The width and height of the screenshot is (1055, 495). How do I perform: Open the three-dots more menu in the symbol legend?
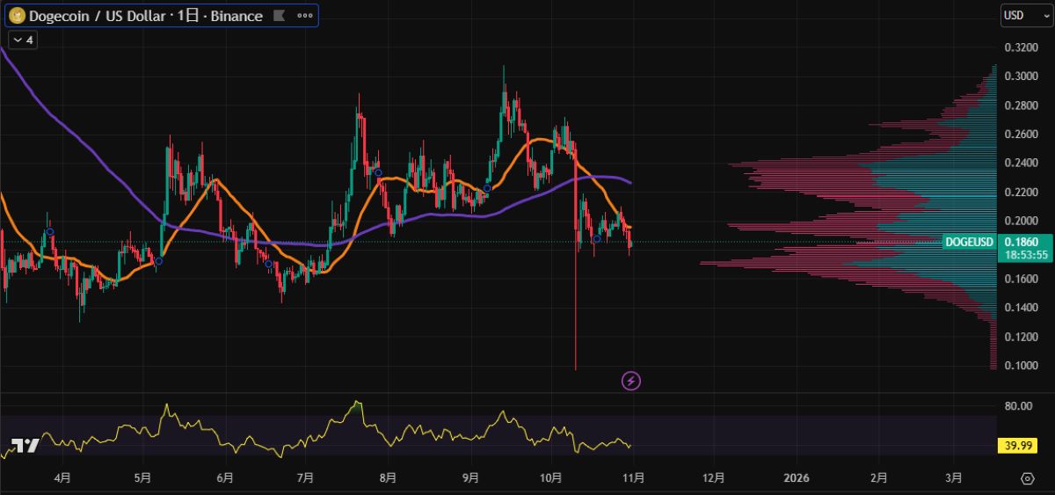(x=304, y=16)
